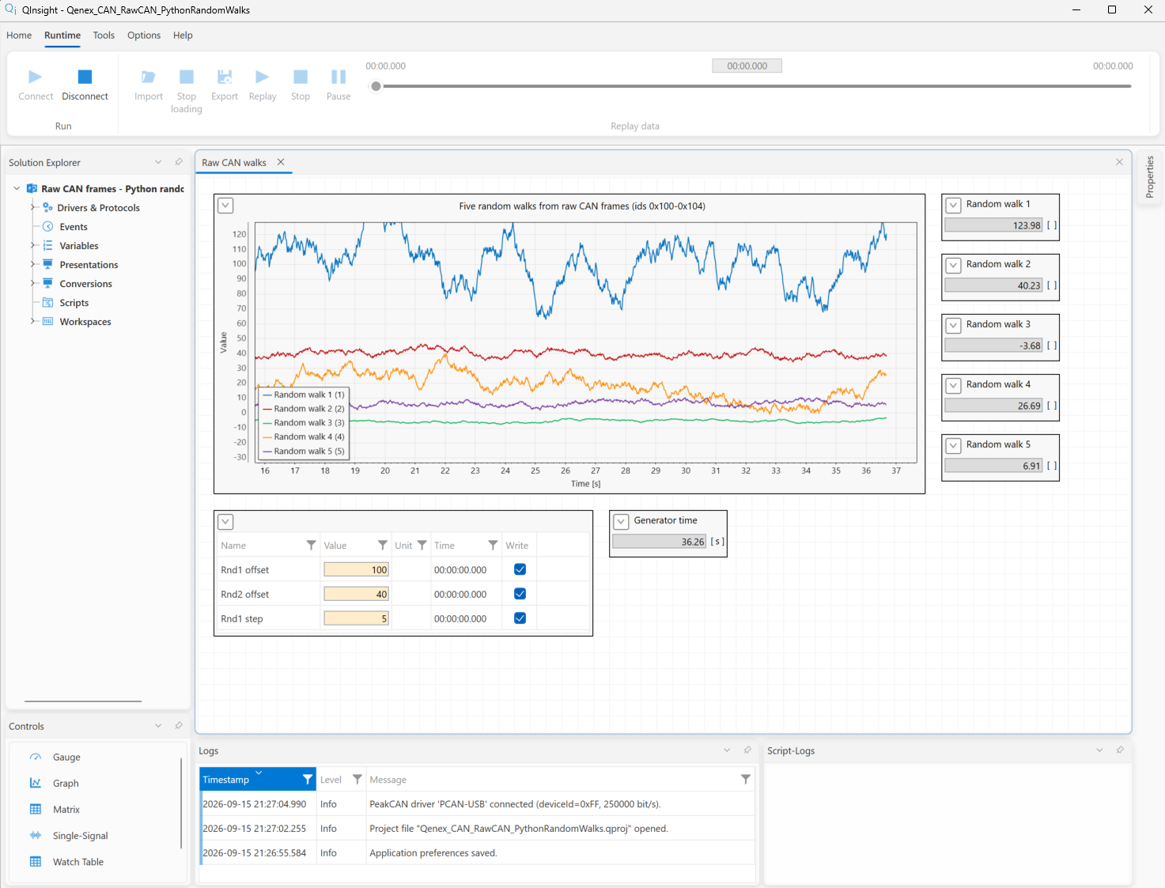
Task: Pin the Script-Logs panel
Action: click(1120, 750)
